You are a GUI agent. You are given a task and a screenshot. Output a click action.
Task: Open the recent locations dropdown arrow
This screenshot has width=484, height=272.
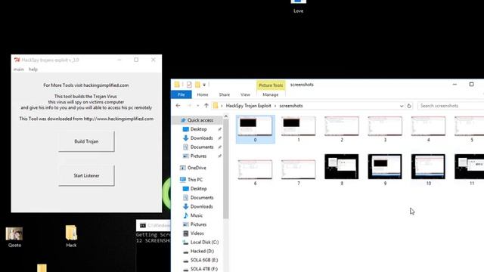click(197, 106)
